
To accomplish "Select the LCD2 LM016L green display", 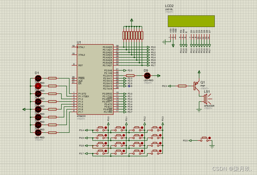I will pos(191,21).
